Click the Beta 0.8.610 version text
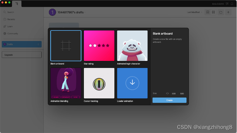The image size is (237, 133). coord(218,4)
